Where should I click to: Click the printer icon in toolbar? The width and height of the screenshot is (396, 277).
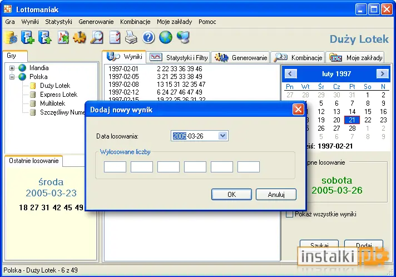[131, 38]
